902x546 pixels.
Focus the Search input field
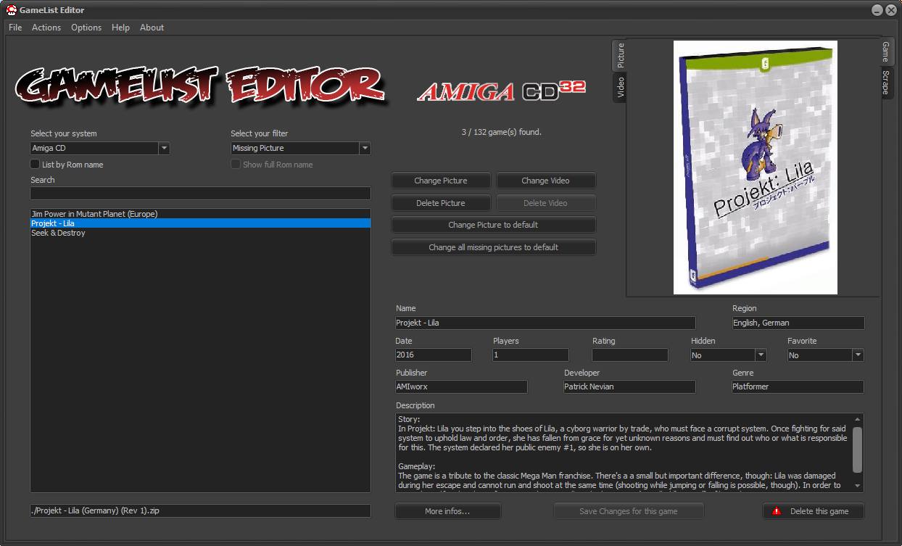coord(200,194)
